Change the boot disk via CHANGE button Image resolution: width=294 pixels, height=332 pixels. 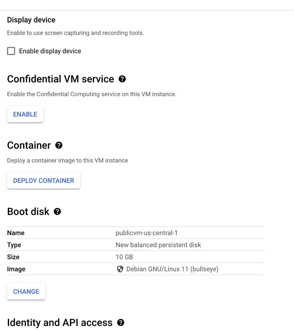click(26, 291)
